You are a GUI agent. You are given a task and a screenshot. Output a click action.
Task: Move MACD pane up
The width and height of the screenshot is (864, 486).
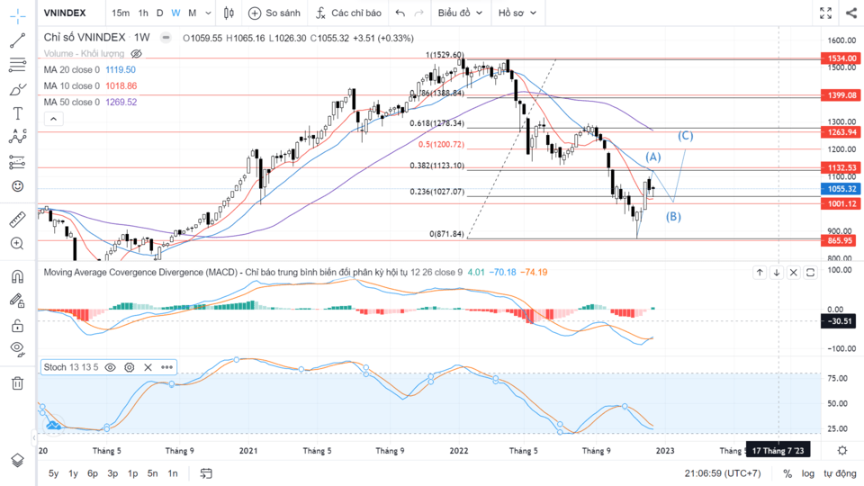760,272
